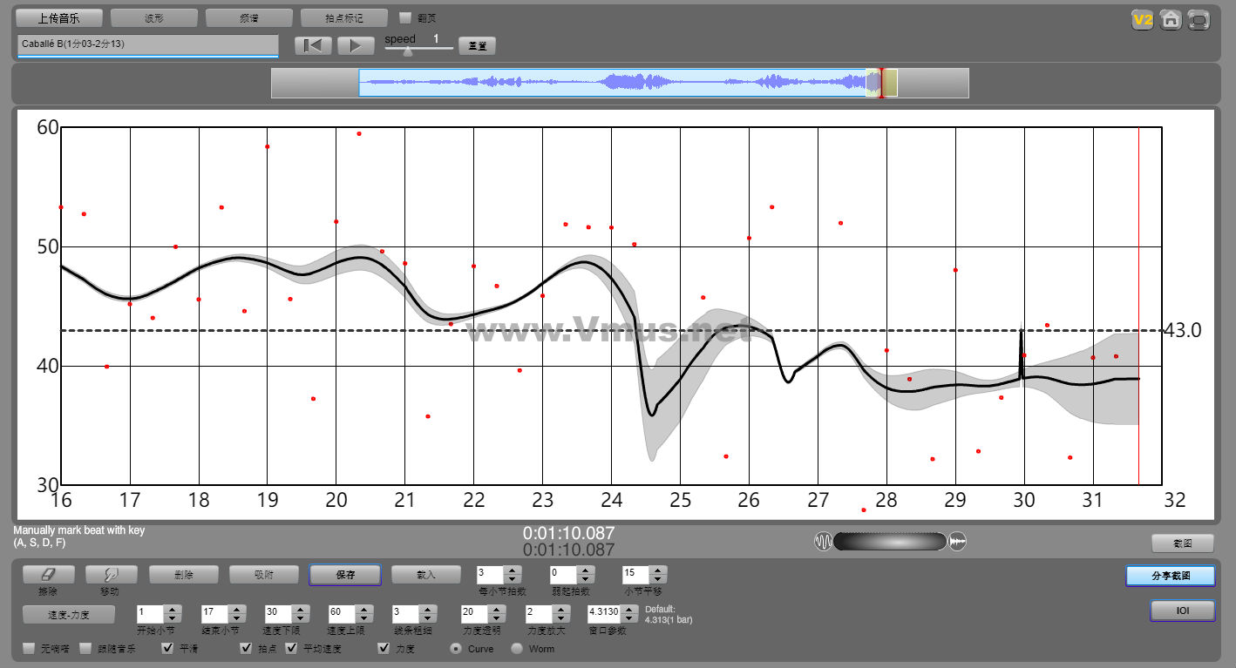Select the move (移动) tool
The width and height of the screenshot is (1236, 668).
(111, 575)
